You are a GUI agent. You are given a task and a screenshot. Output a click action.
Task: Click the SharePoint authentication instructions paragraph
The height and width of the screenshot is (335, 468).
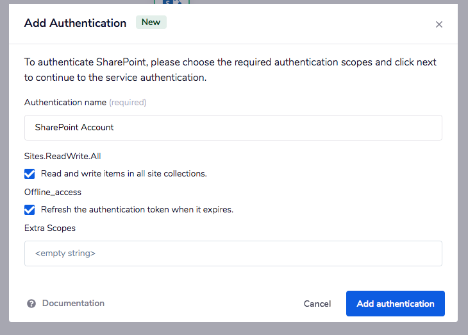tap(231, 69)
